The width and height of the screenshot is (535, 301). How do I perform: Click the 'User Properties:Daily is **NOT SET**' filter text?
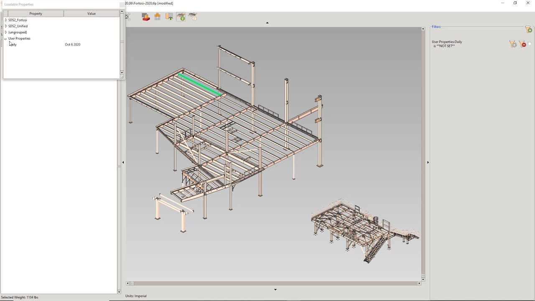(447, 44)
